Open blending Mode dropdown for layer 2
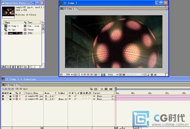190x129 pixels. pyautogui.click(x=49, y=99)
